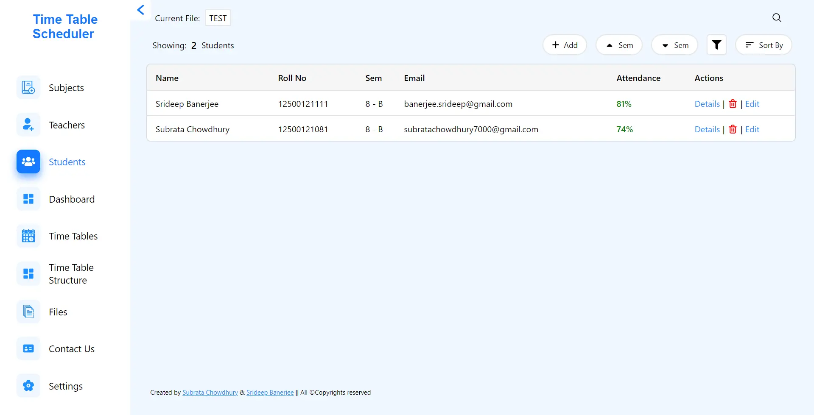Go to the Teachers label

point(67,125)
